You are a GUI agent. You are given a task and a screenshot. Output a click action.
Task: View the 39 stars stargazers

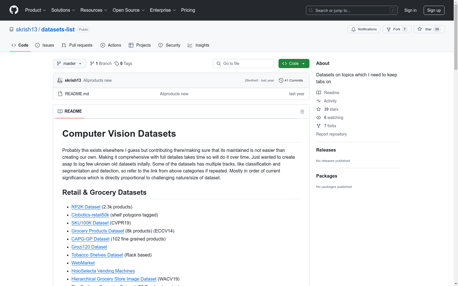[x=327, y=109]
